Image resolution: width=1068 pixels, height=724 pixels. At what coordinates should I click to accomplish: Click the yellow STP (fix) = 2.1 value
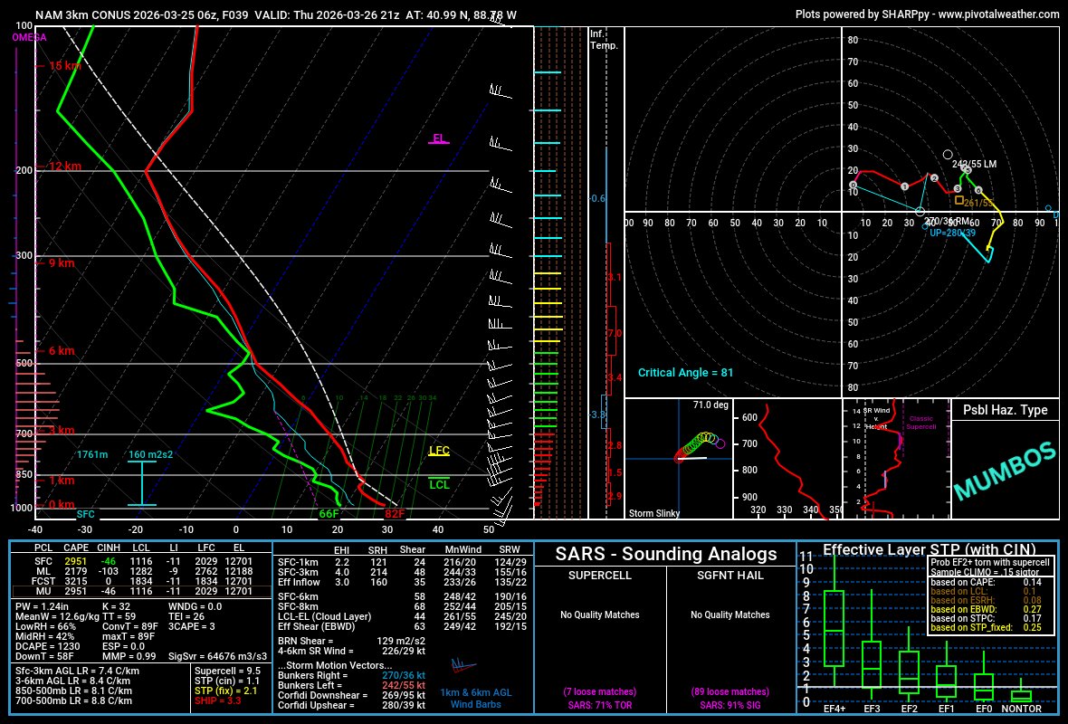point(226,691)
